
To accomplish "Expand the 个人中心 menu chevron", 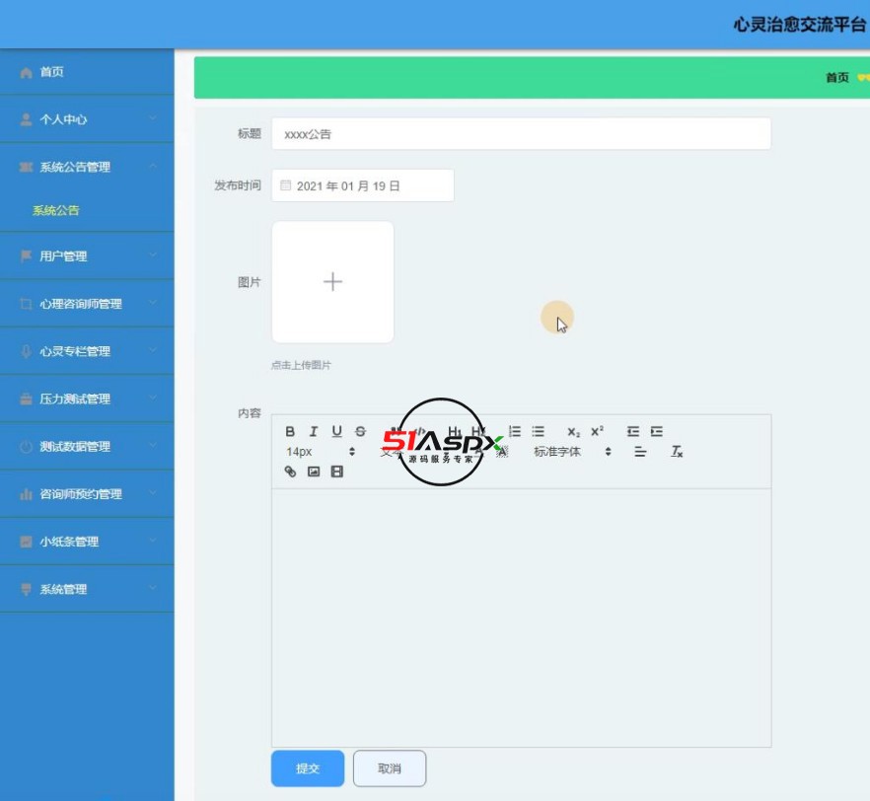I will [x=153, y=118].
